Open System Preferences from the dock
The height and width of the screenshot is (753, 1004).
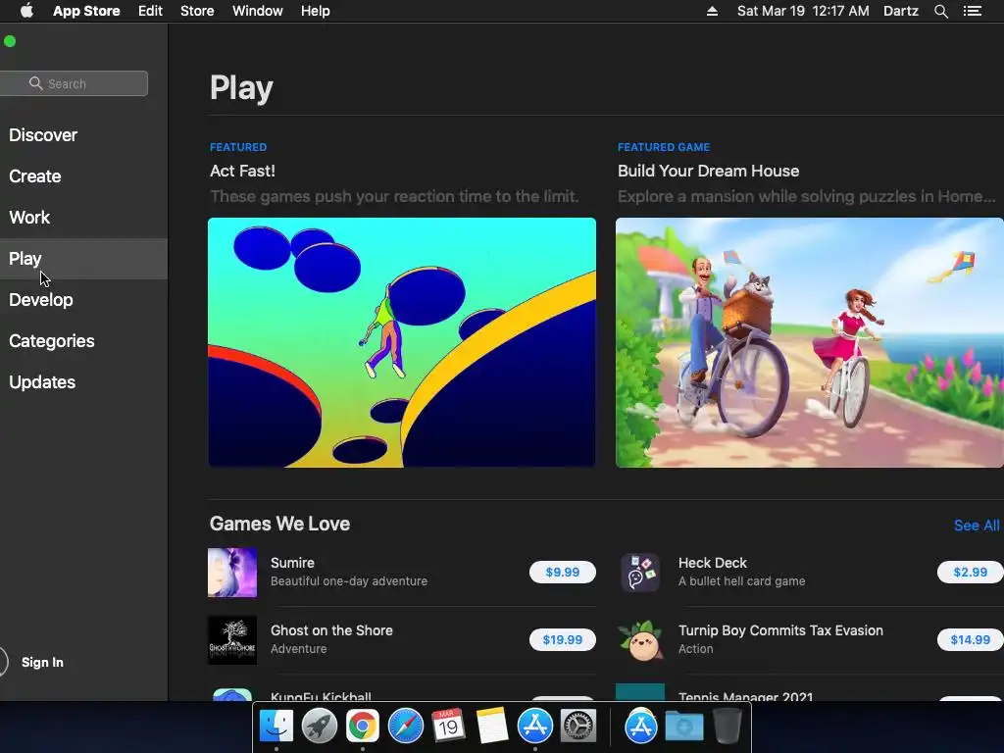(578, 727)
